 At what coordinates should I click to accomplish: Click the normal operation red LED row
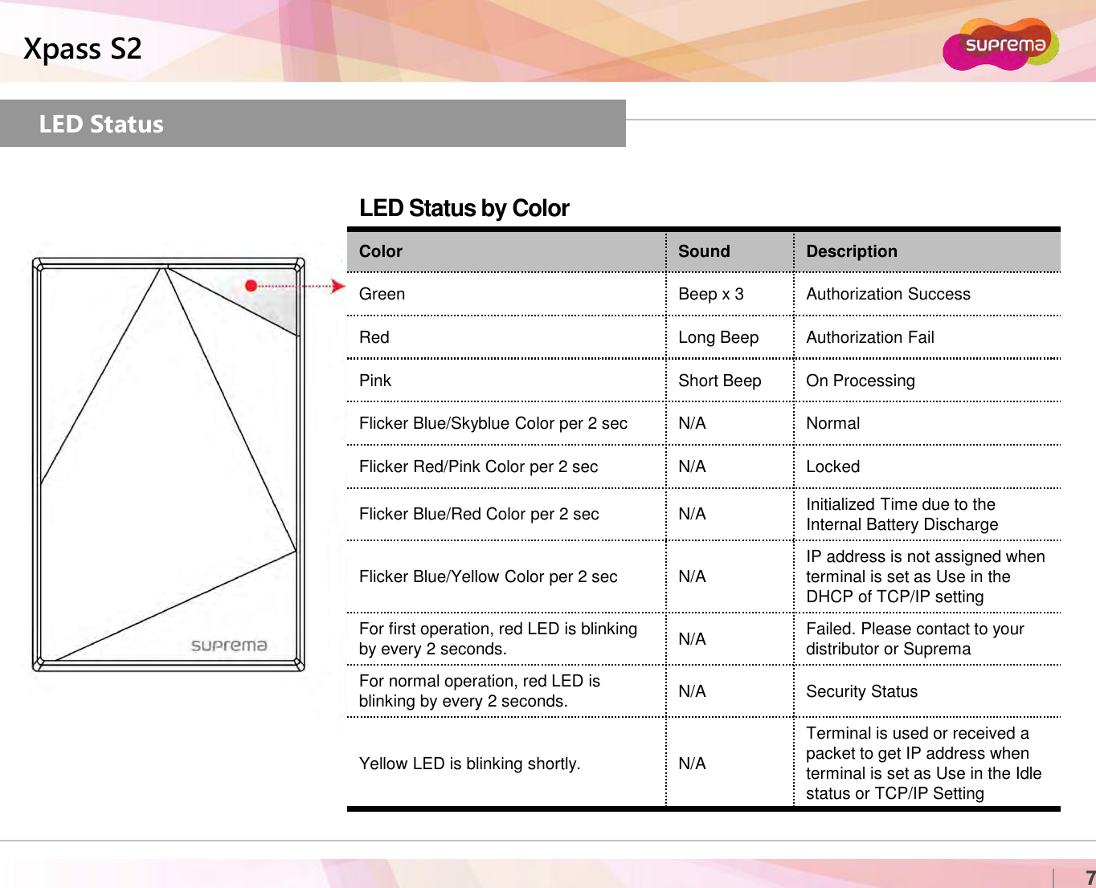point(480,690)
